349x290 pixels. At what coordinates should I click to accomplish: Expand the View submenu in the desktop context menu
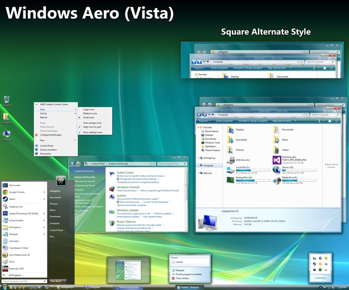[x=56, y=109]
